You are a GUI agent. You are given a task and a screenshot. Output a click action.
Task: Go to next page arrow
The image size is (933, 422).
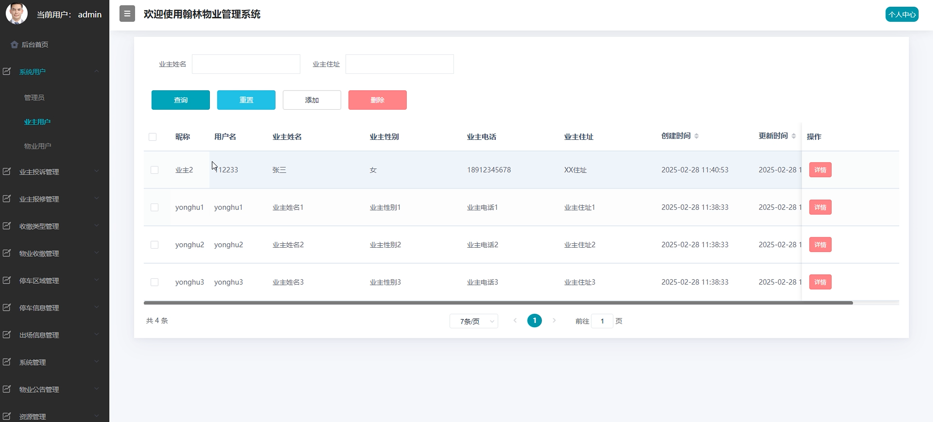click(x=554, y=320)
